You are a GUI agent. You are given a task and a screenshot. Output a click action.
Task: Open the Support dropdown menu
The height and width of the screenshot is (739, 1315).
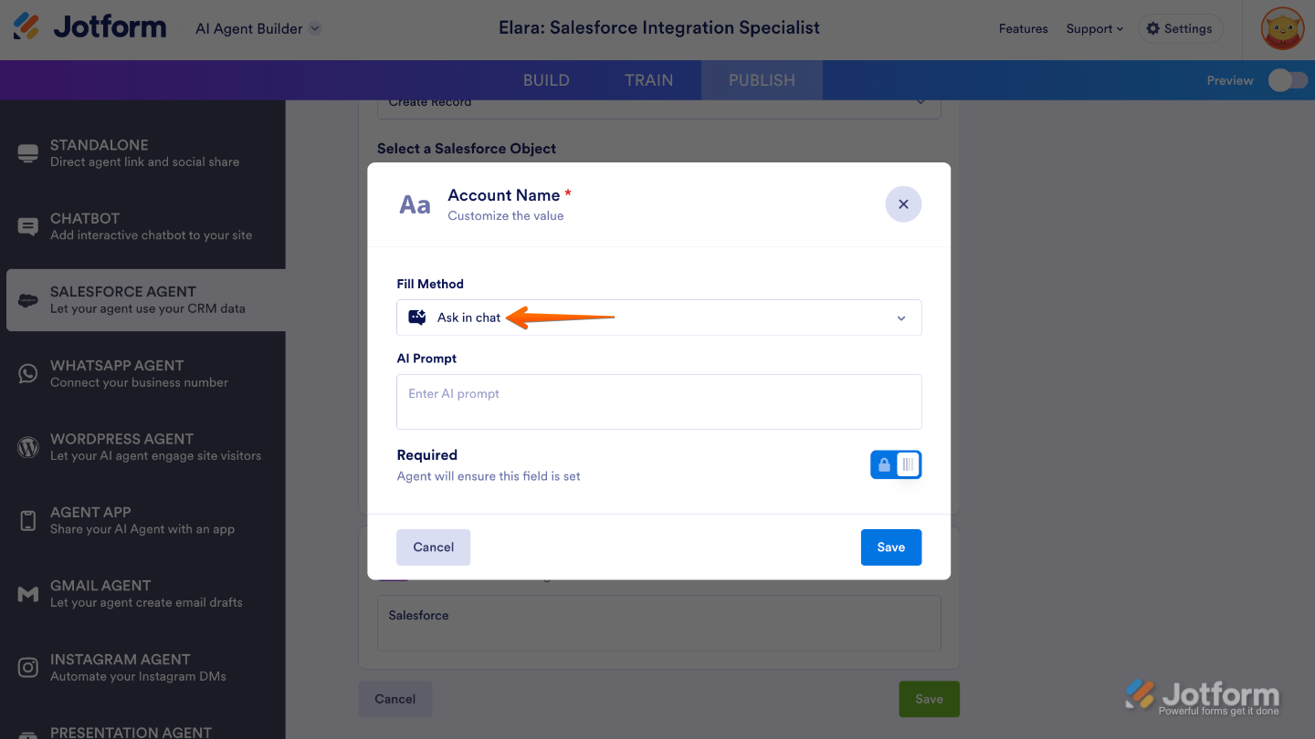pyautogui.click(x=1094, y=28)
